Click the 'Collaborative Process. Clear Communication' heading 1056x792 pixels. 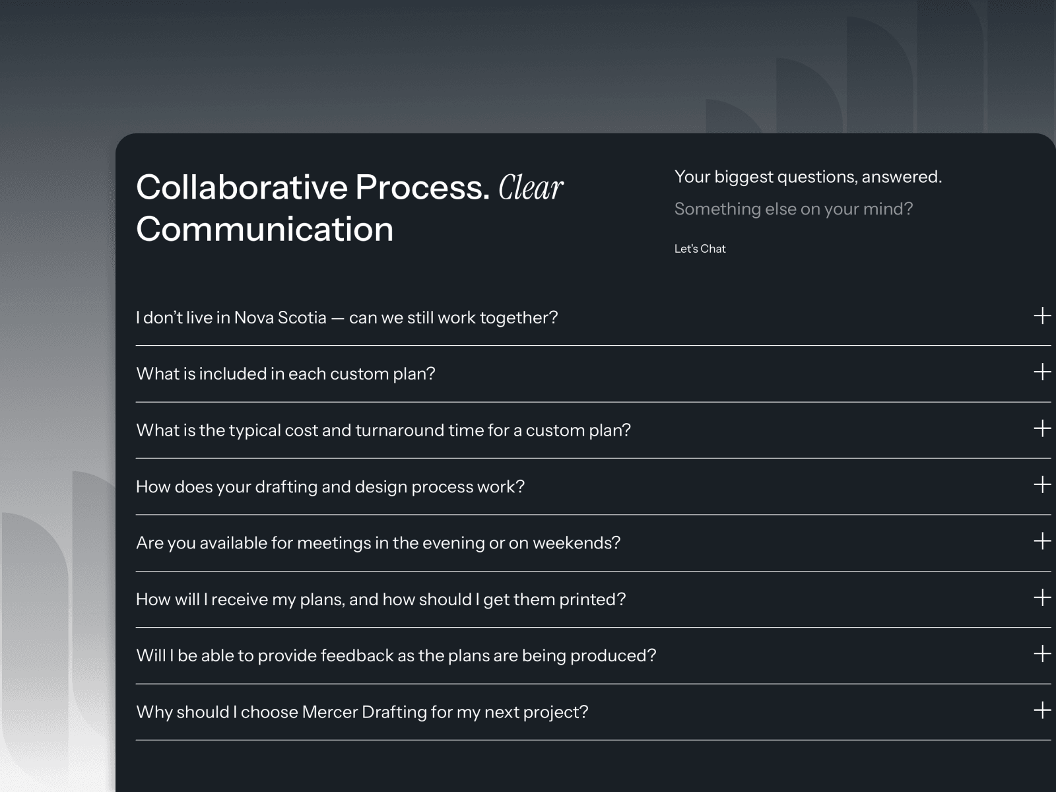(x=350, y=208)
